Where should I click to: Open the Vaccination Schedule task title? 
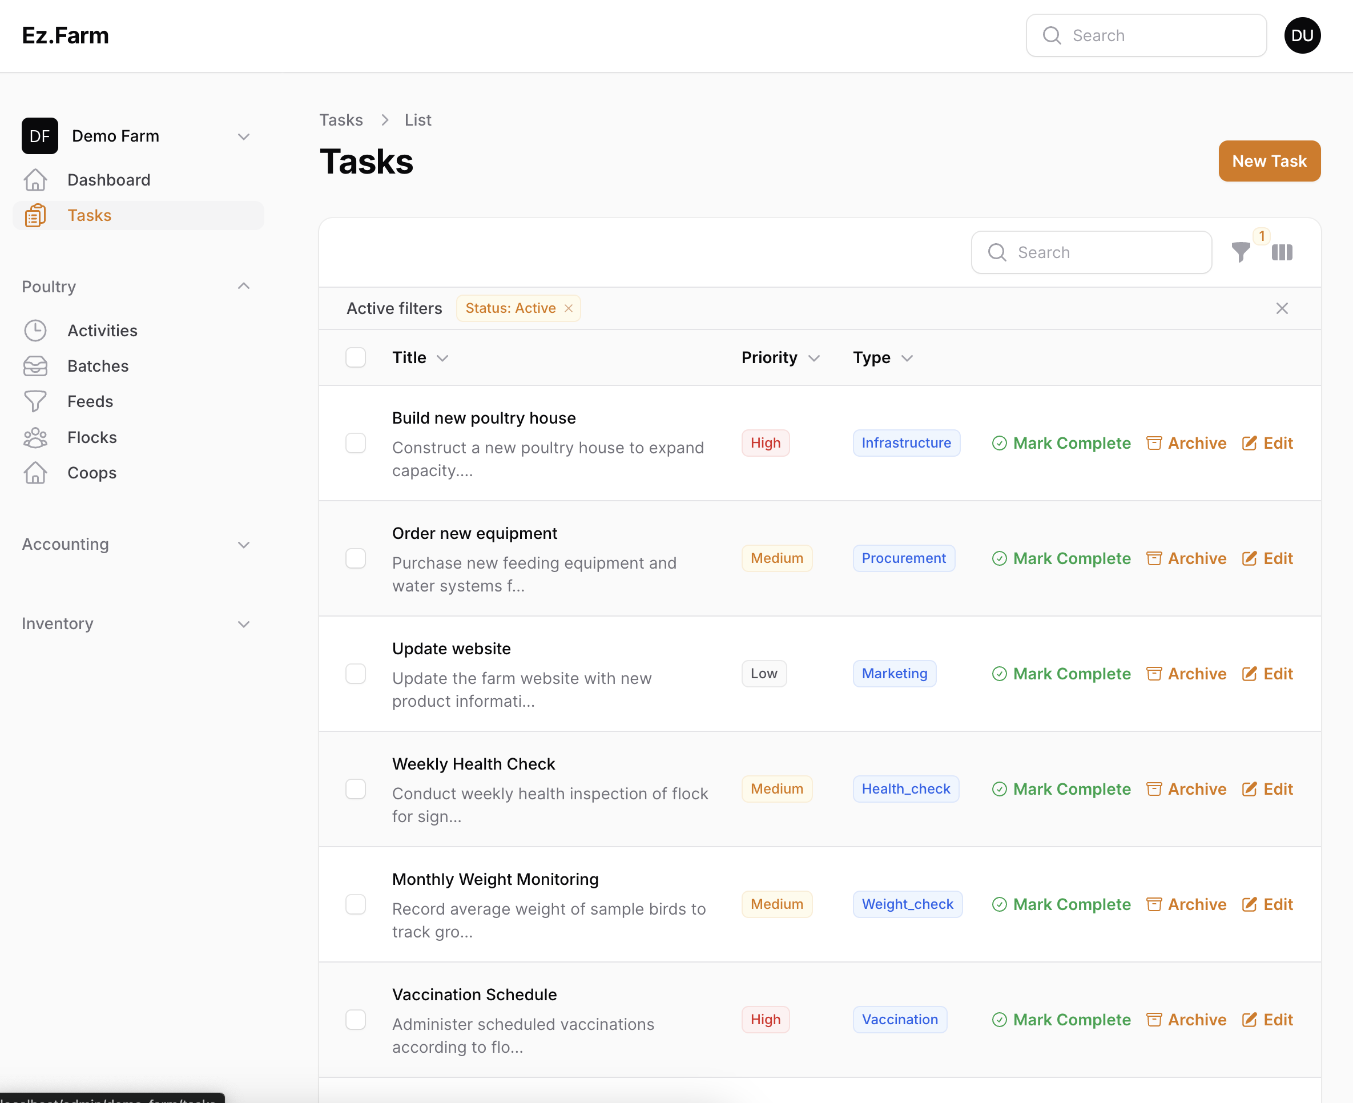474,995
